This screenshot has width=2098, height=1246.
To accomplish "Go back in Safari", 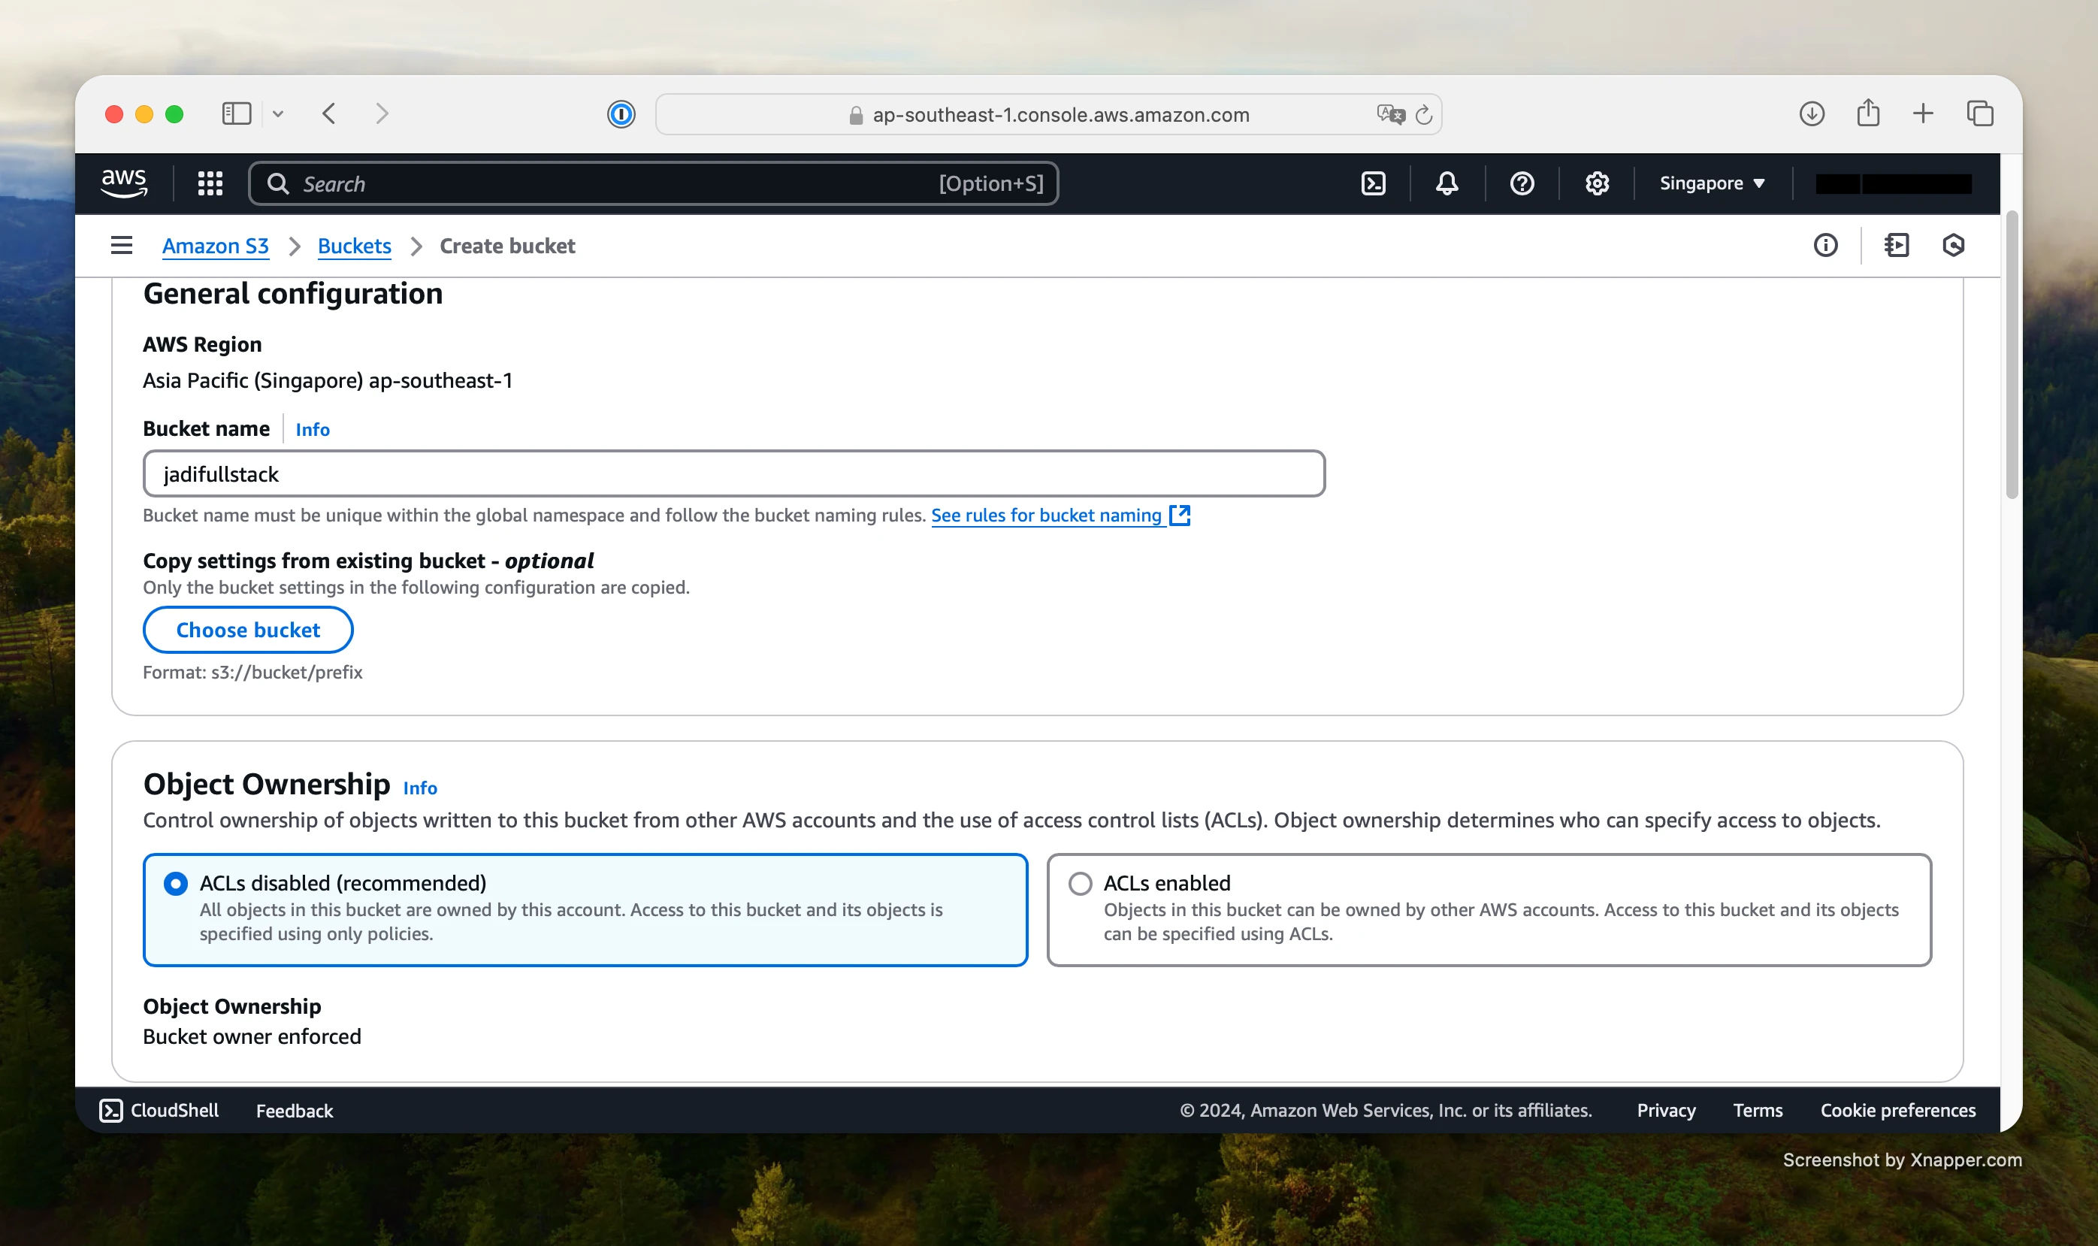I will [329, 113].
